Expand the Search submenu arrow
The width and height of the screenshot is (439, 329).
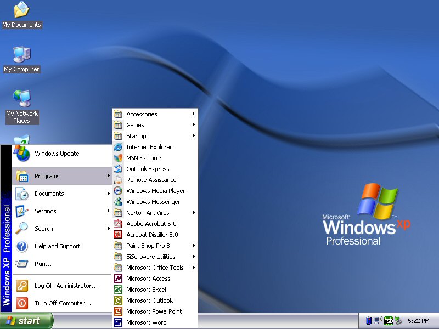coord(108,229)
